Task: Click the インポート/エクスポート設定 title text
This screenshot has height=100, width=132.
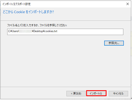Action: click(16, 4)
